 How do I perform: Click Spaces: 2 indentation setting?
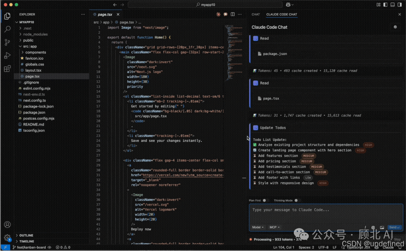click(x=306, y=247)
